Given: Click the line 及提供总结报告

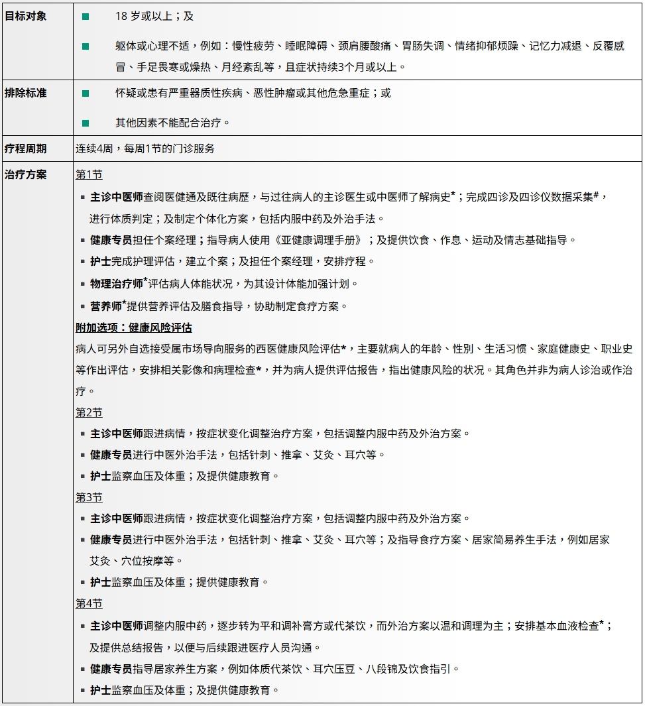Looking at the screenshot, I should (x=205, y=648).
